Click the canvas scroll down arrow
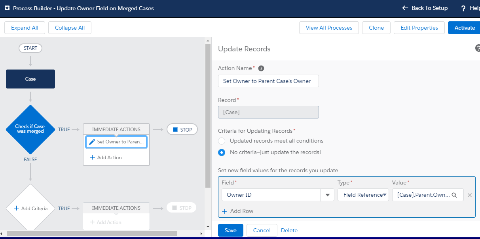 point(208,227)
